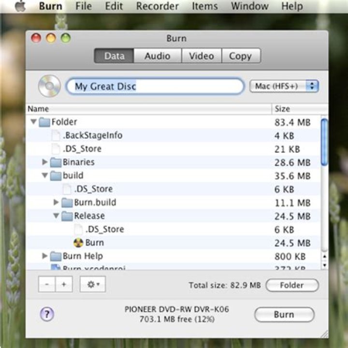Click the 83.4 MB size value

pos(292,122)
